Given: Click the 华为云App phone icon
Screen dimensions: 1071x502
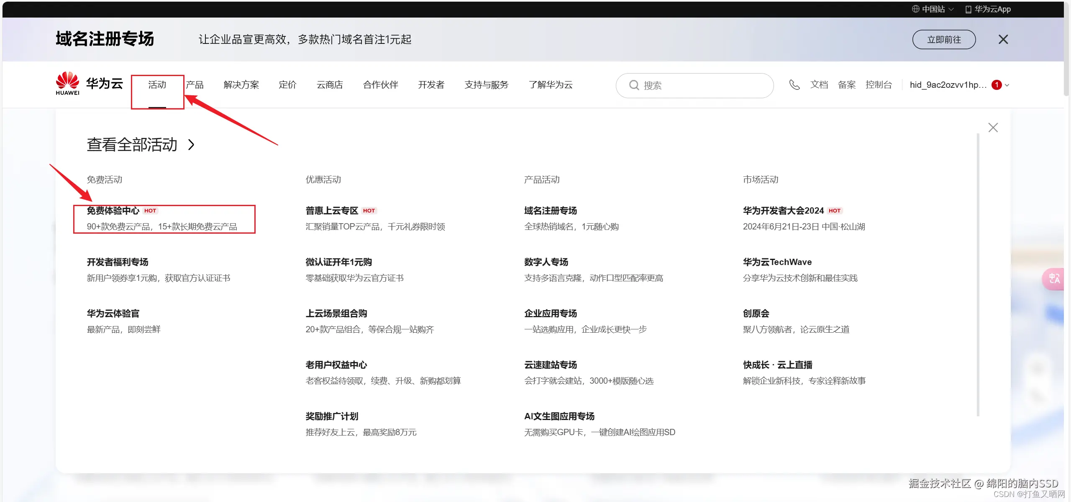Looking at the screenshot, I should pyautogui.click(x=968, y=9).
